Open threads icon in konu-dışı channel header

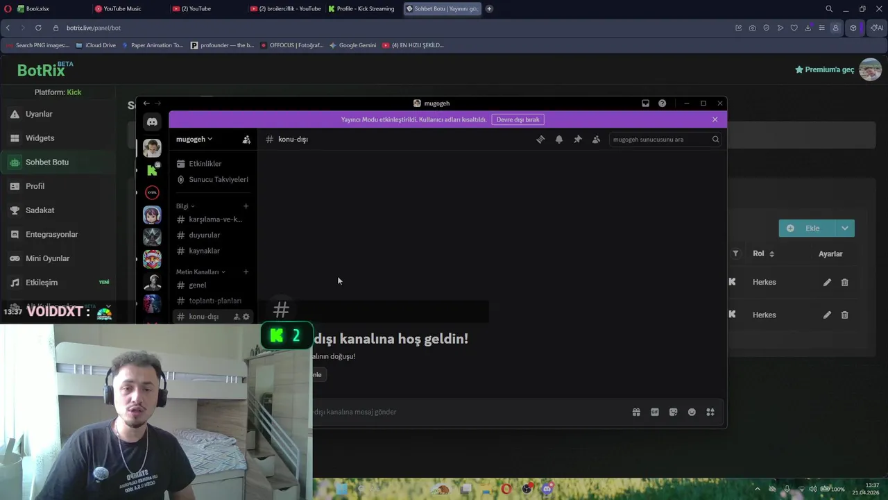click(x=540, y=140)
